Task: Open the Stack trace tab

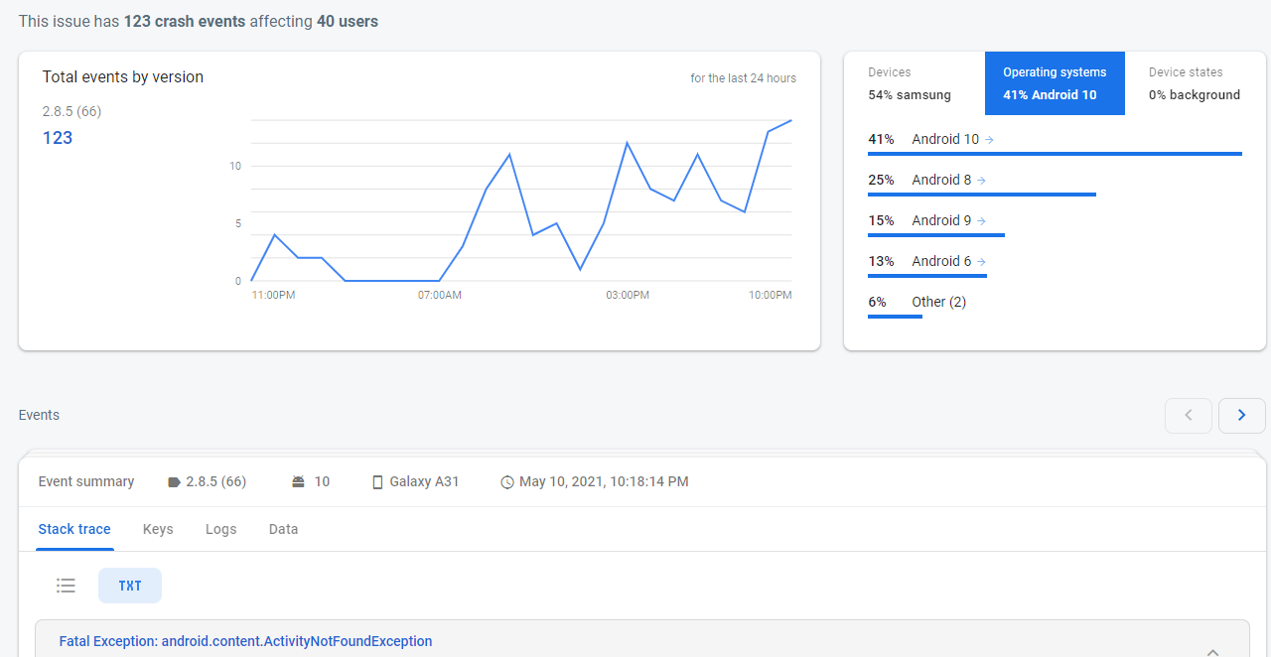Action: (x=74, y=529)
